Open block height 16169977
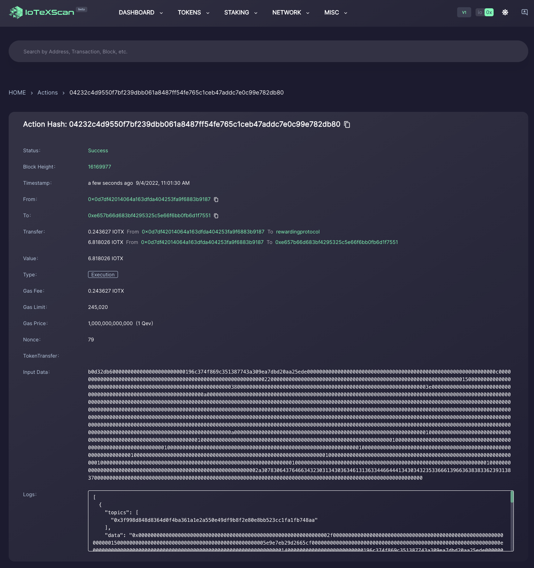 tap(100, 167)
